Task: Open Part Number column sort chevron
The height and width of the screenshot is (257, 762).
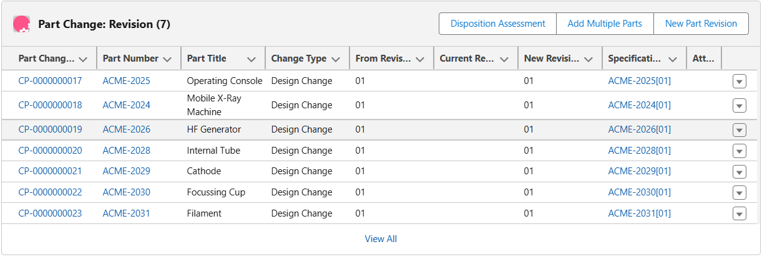Action: [167, 59]
